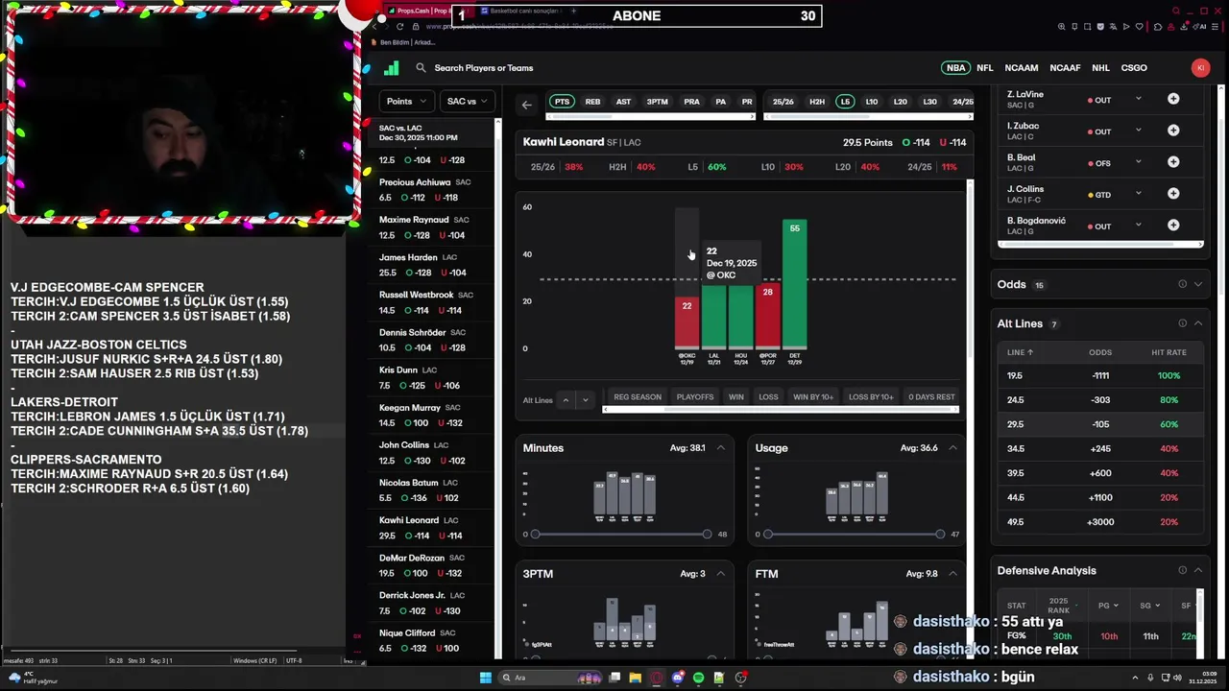
Task: Open the Points stat dropdown
Action: point(407,101)
